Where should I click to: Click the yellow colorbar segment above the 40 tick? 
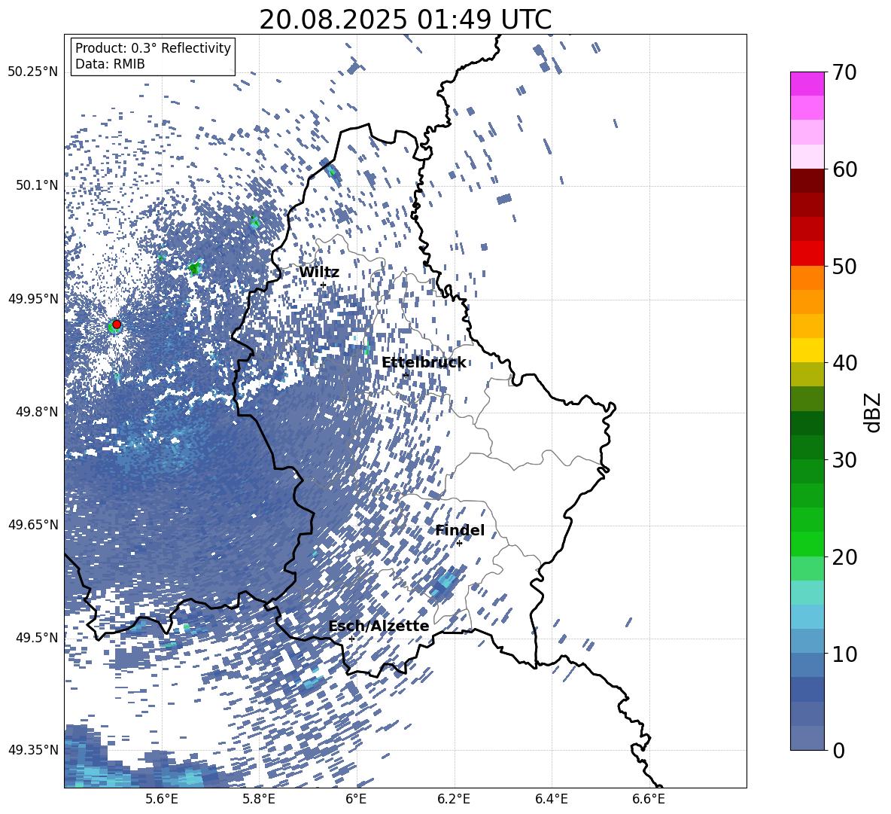coord(807,350)
